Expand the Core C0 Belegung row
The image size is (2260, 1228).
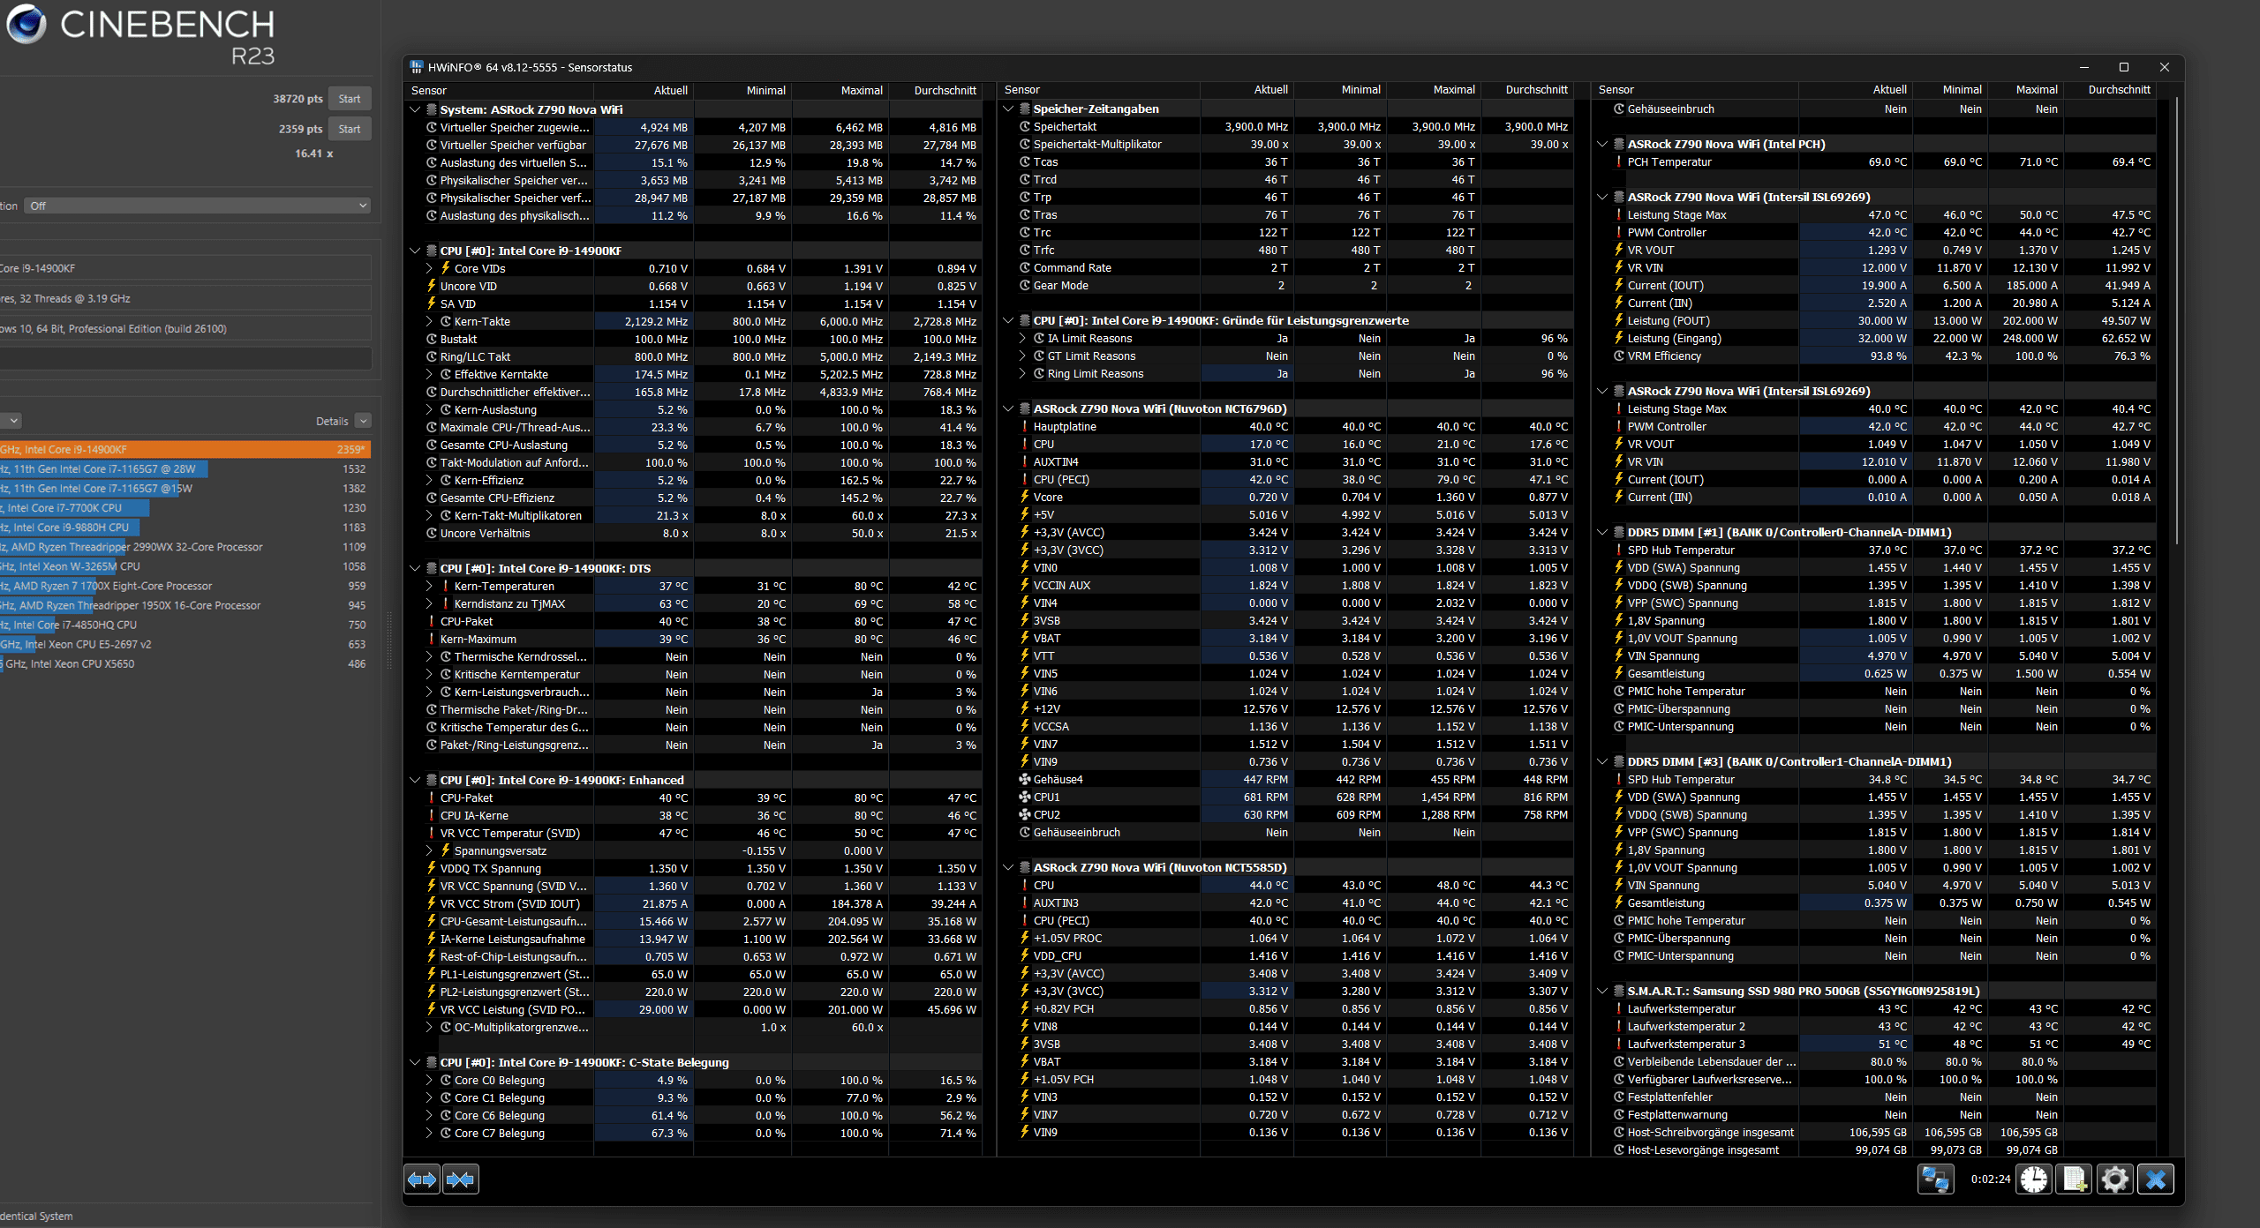tap(429, 1080)
